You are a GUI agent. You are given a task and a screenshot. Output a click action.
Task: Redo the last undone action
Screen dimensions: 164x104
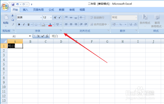(24, 4)
